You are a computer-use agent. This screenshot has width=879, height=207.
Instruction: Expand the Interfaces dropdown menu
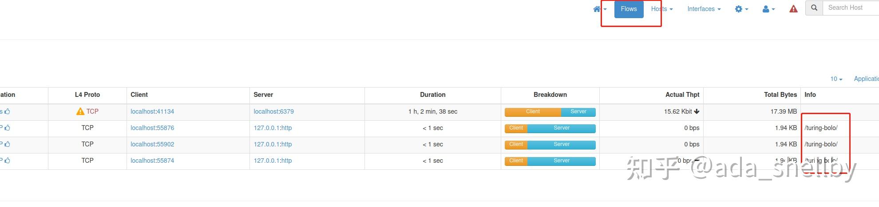click(x=704, y=9)
